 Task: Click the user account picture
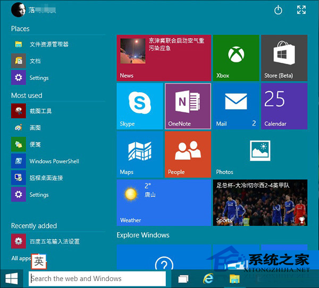point(19,10)
